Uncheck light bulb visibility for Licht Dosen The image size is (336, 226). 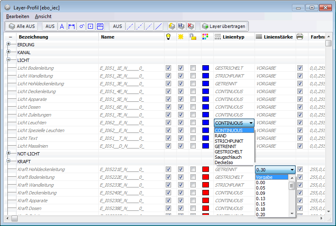(x=168, y=107)
